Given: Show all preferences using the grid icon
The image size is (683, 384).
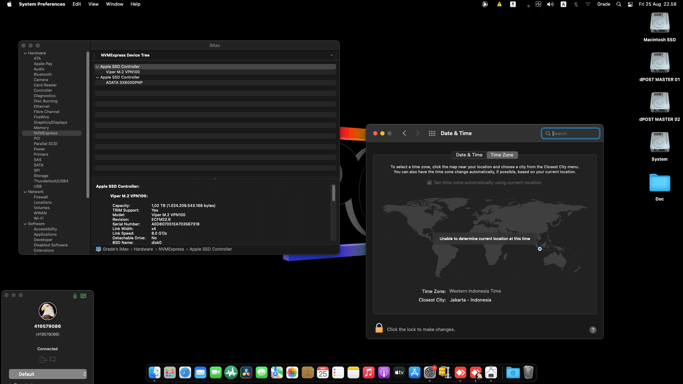Looking at the screenshot, I should [x=432, y=133].
